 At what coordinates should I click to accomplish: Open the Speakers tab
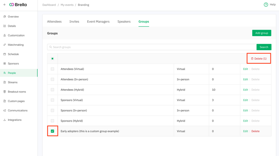(124, 21)
